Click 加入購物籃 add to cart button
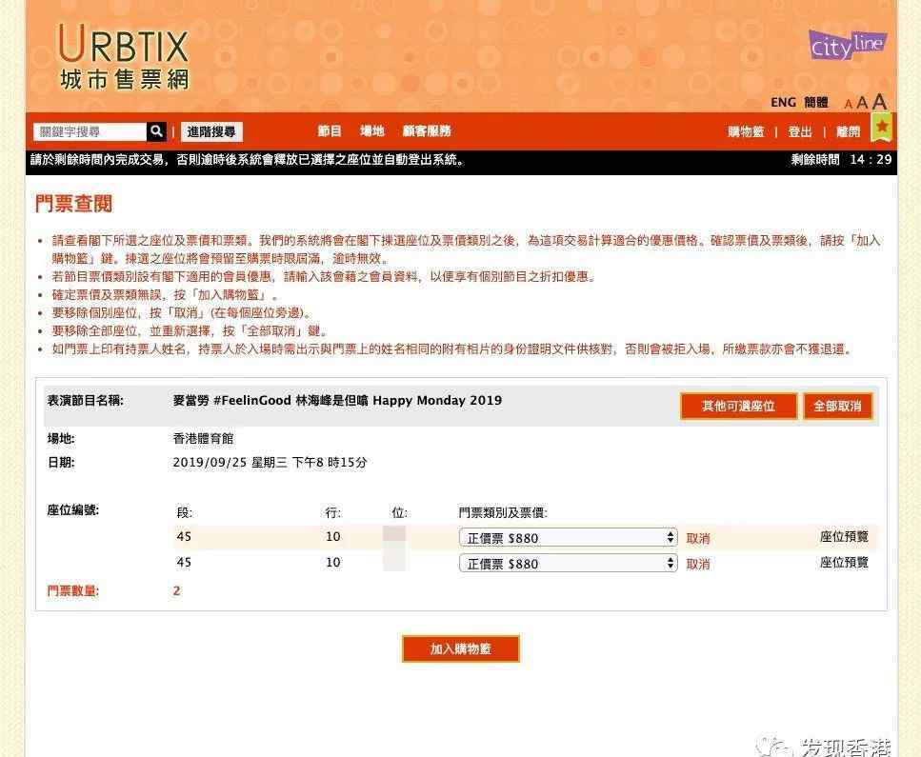This screenshot has height=757, width=921. coord(461,648)
